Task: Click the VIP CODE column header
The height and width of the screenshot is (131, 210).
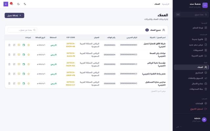Action: tap(71, 38)
